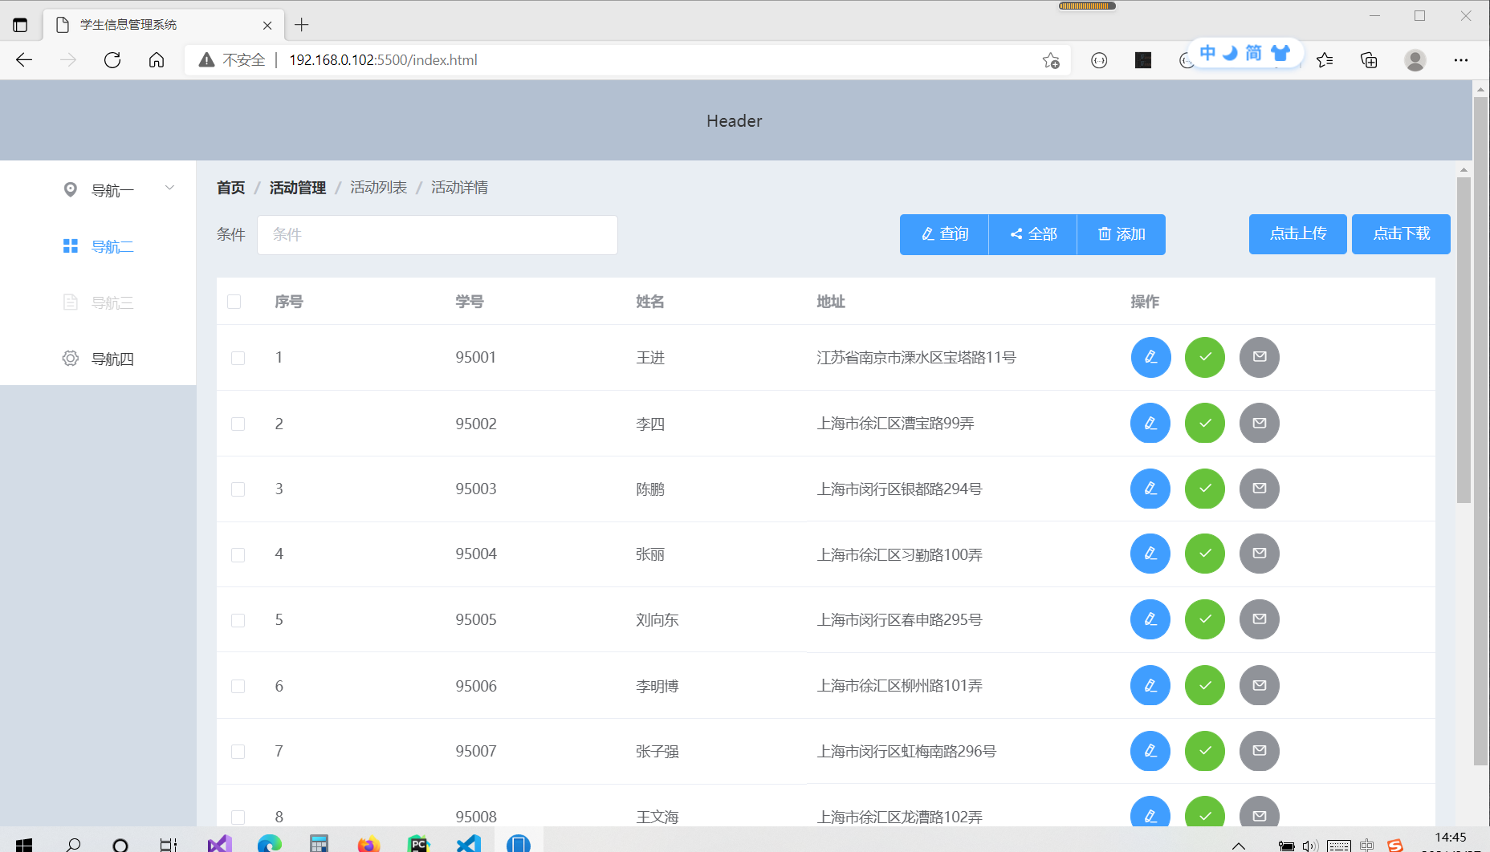Open a new browser tab
Screen dimensions: 1490x852
tap(302, 25)
